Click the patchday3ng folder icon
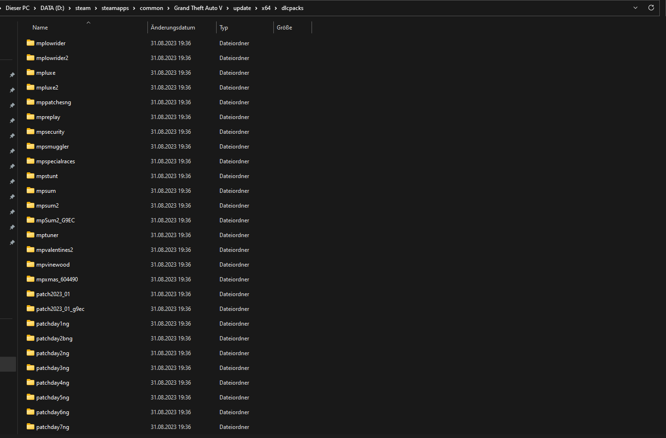The image size is (666, 438). (x=31, y=368)
